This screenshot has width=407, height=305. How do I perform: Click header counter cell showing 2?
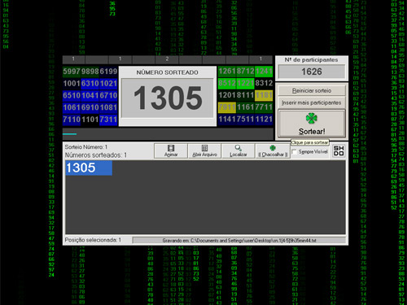coord(167,59)
